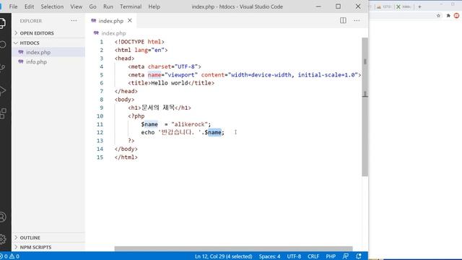Screen dimensions: 462x260
Task: Click the EXPLORER panel title
Action: (x=31, y=21)
